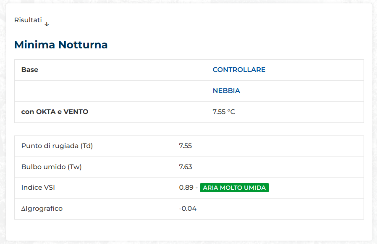Viewport: 377px width, 244px height.
Task: Click the empty cell left of NEBBIA
Action: [x=110, y=91]
